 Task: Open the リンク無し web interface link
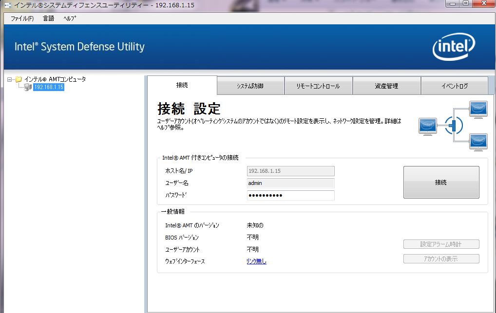[x=257, y=261]
